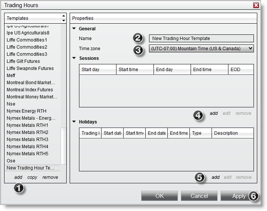The width and height of the screenshot is (267, 211).
Task: Select Nymex Energy RTH template
Action: pos(27,111)
